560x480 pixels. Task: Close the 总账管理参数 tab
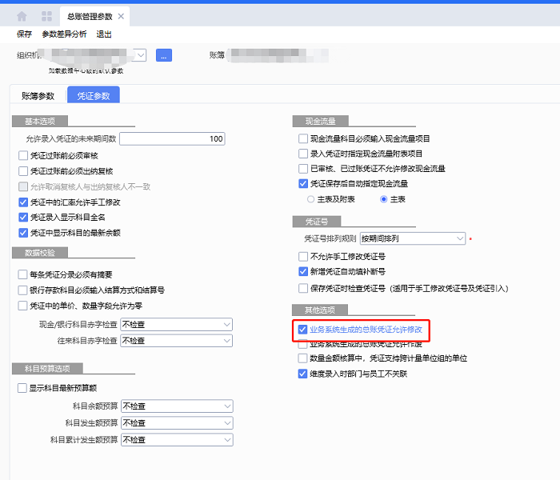pos(120,16)
